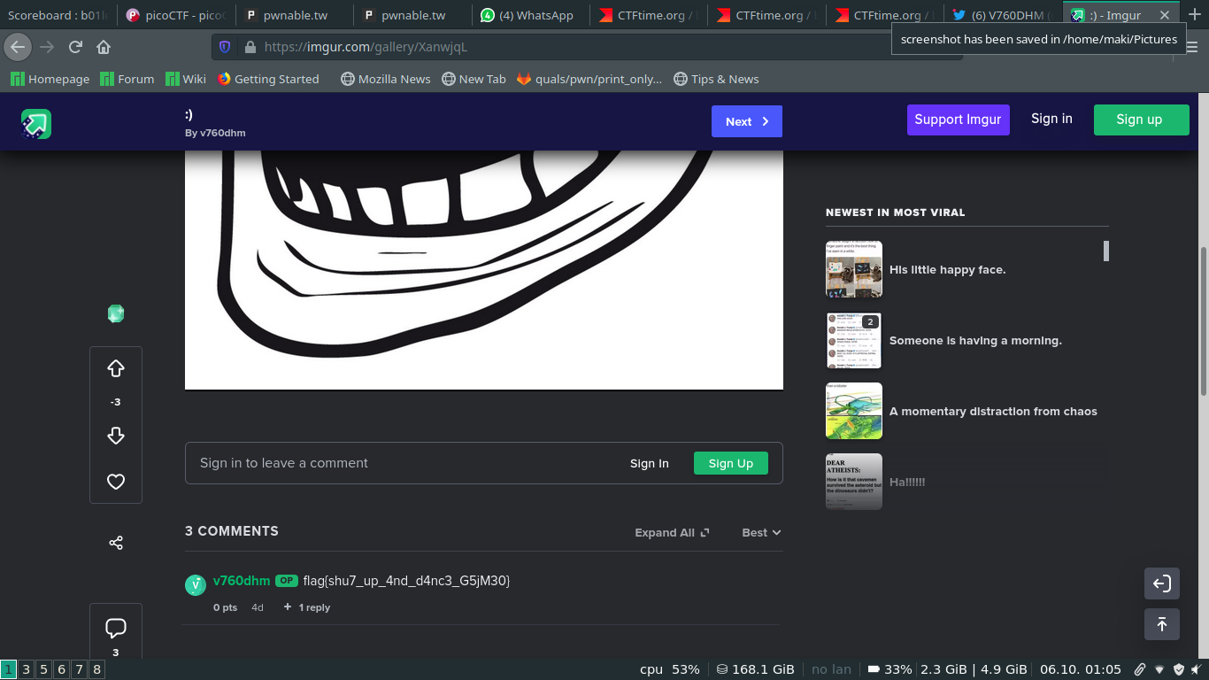Open the first CTFtime.org tab
This screenshot has height=680, width=1209.
pyautogui.click(x=648, y=15)
